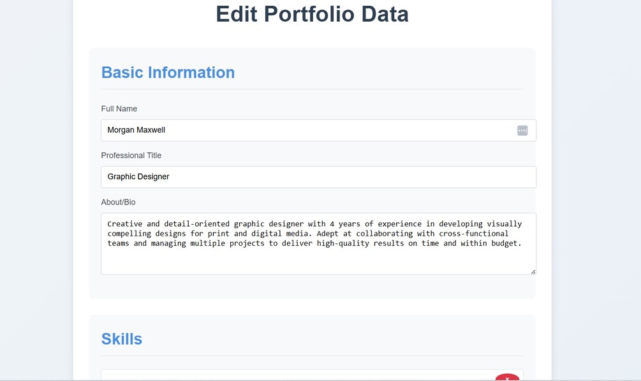641x381 pixels.
Task: Place cursor on "Morgan" in Full Name field
Action: (121, 130)
